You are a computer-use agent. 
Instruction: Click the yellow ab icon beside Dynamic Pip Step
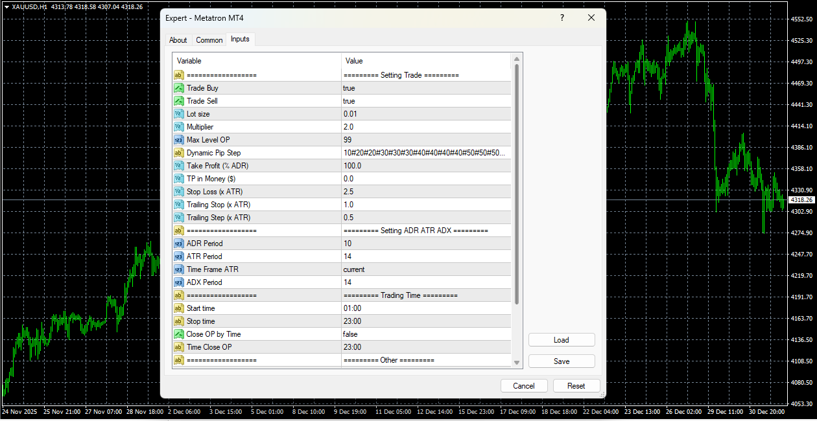[x=178, y=152]
